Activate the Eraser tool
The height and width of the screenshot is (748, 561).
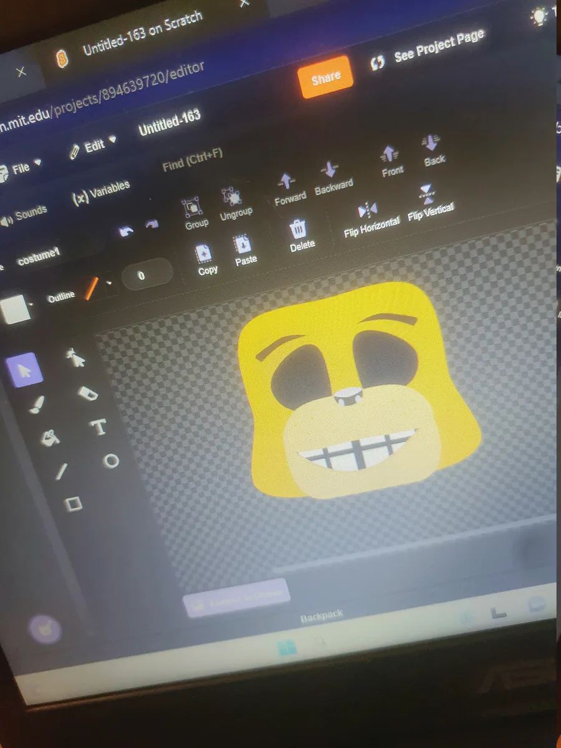(x=88, y=392)
